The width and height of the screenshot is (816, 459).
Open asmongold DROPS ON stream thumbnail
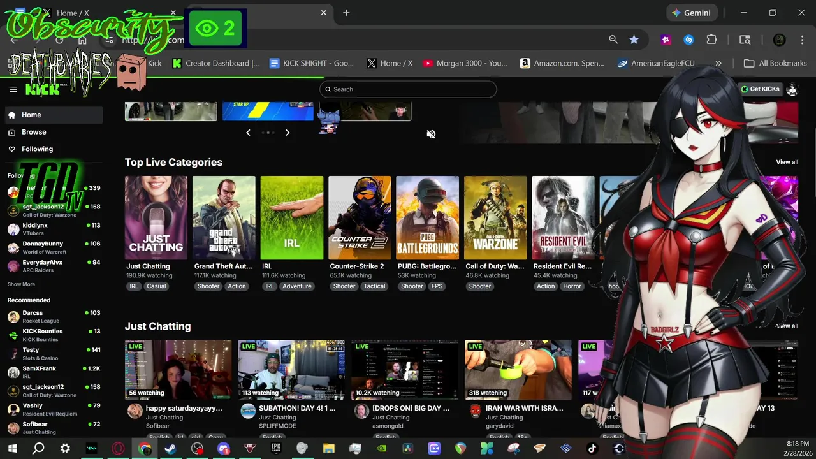click(405, 370)
